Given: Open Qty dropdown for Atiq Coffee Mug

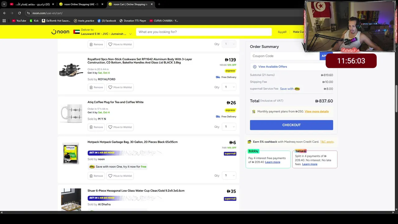Looking at the screenshot, I should click(x=229, y=127).
